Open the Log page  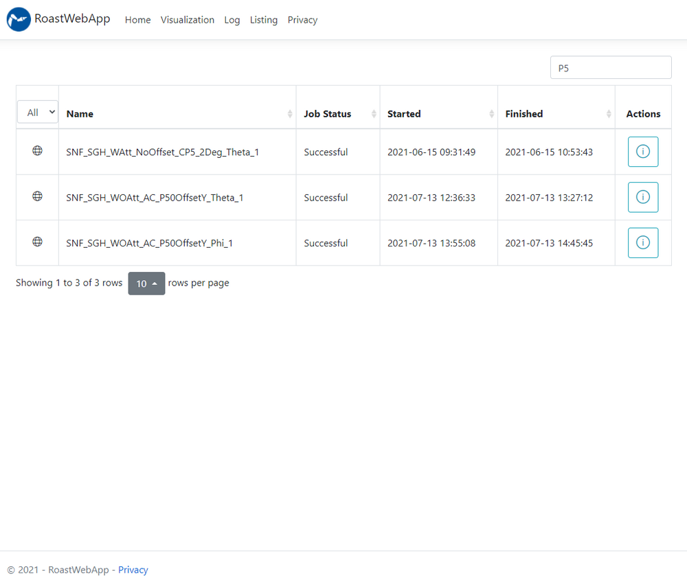coord(232,20)
